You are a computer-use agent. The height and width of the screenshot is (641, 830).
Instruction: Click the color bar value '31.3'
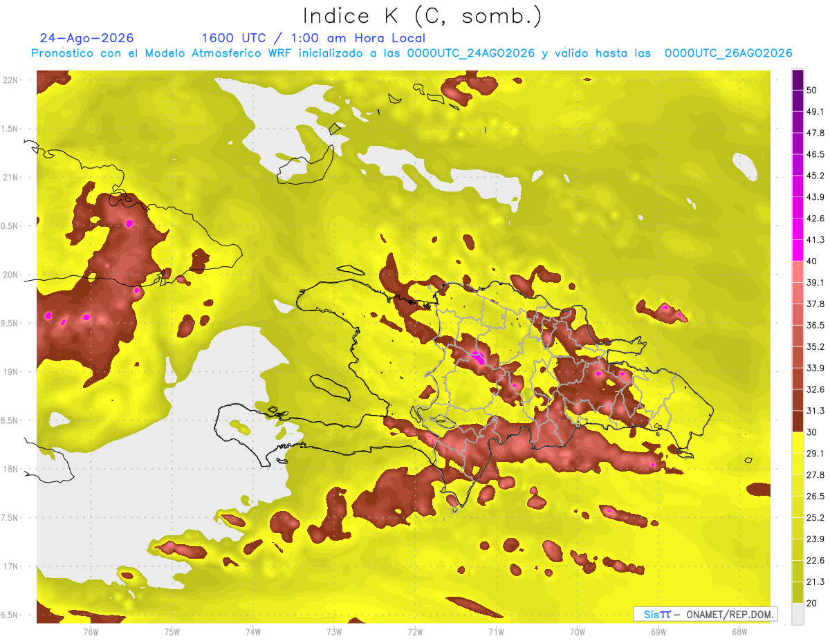point(815,411)
